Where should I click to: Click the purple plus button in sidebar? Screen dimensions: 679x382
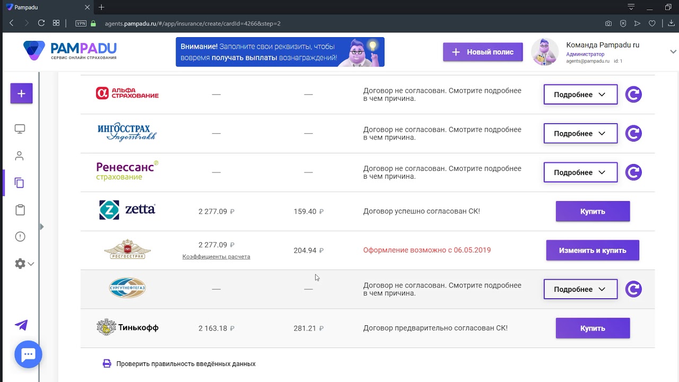pos(21,93)
